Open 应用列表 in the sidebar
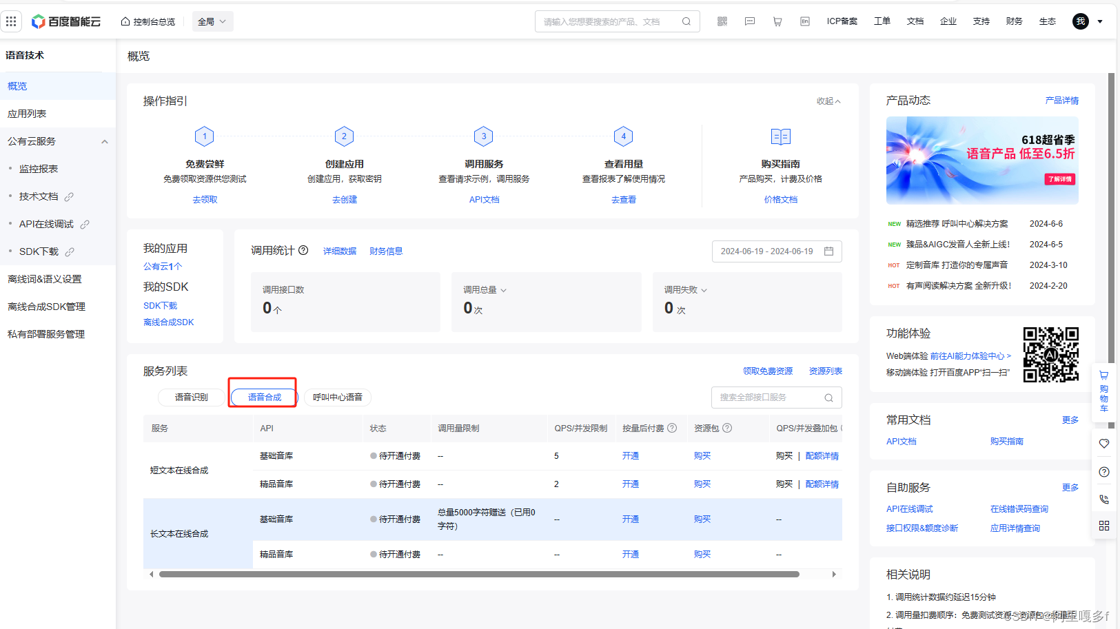Viewport: 1120px width, 629px height. [58, 114]
